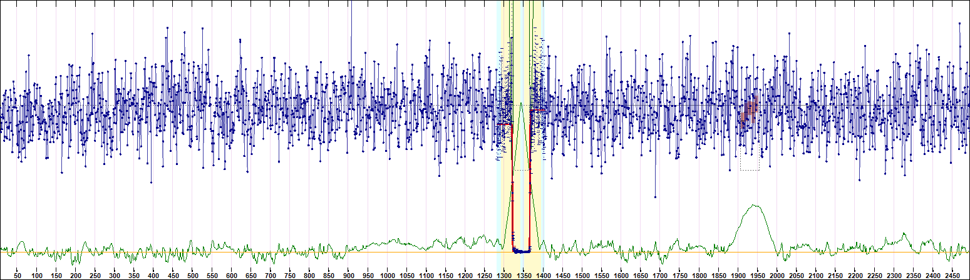
Task: Click the x-axis label 1800
Action: coord(699,276)
